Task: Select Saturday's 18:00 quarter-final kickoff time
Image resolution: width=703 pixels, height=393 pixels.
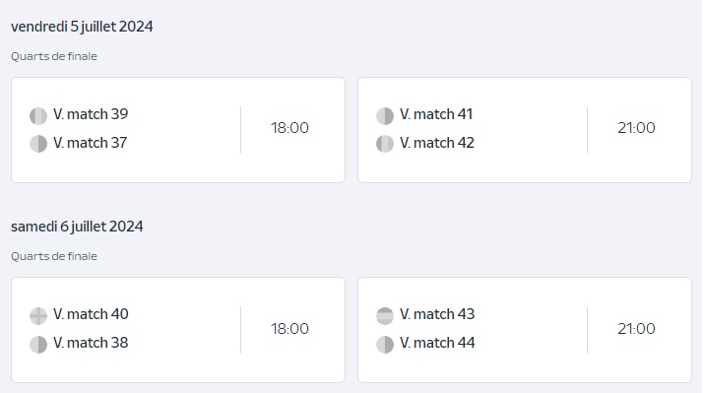Action: point(289,329)
